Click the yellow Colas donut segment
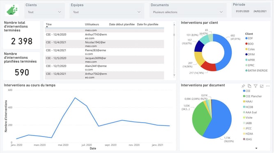This screenshot has height=153, width=274. tap(199, 58)
